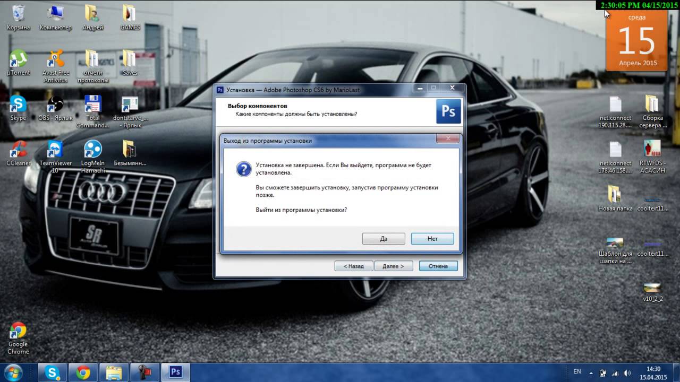This screenshot has height=382, width=680.
Task: Click the orange calendar gadget showing 15
Action: (x=637, y=40)
